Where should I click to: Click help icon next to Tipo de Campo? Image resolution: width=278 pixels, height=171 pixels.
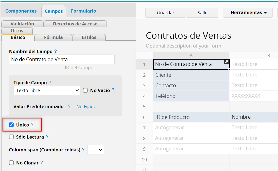pyautogui.click(x=50, y=82)
